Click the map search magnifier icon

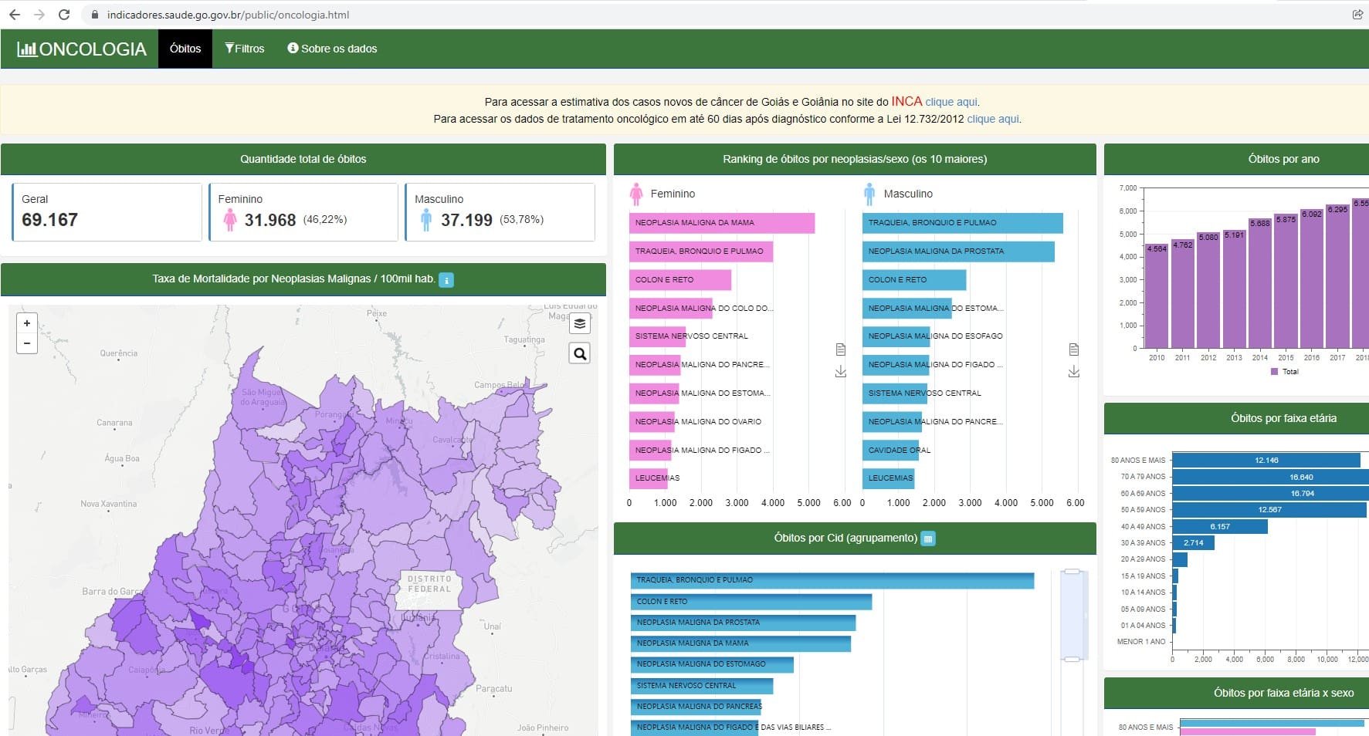(x=580, y=354)
